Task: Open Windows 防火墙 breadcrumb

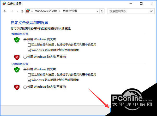Action: click(x=46, y=11)
